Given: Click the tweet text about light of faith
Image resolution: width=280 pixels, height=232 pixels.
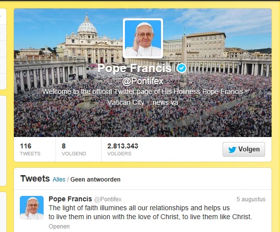Looking at the screenshot, I should [150, 212].
